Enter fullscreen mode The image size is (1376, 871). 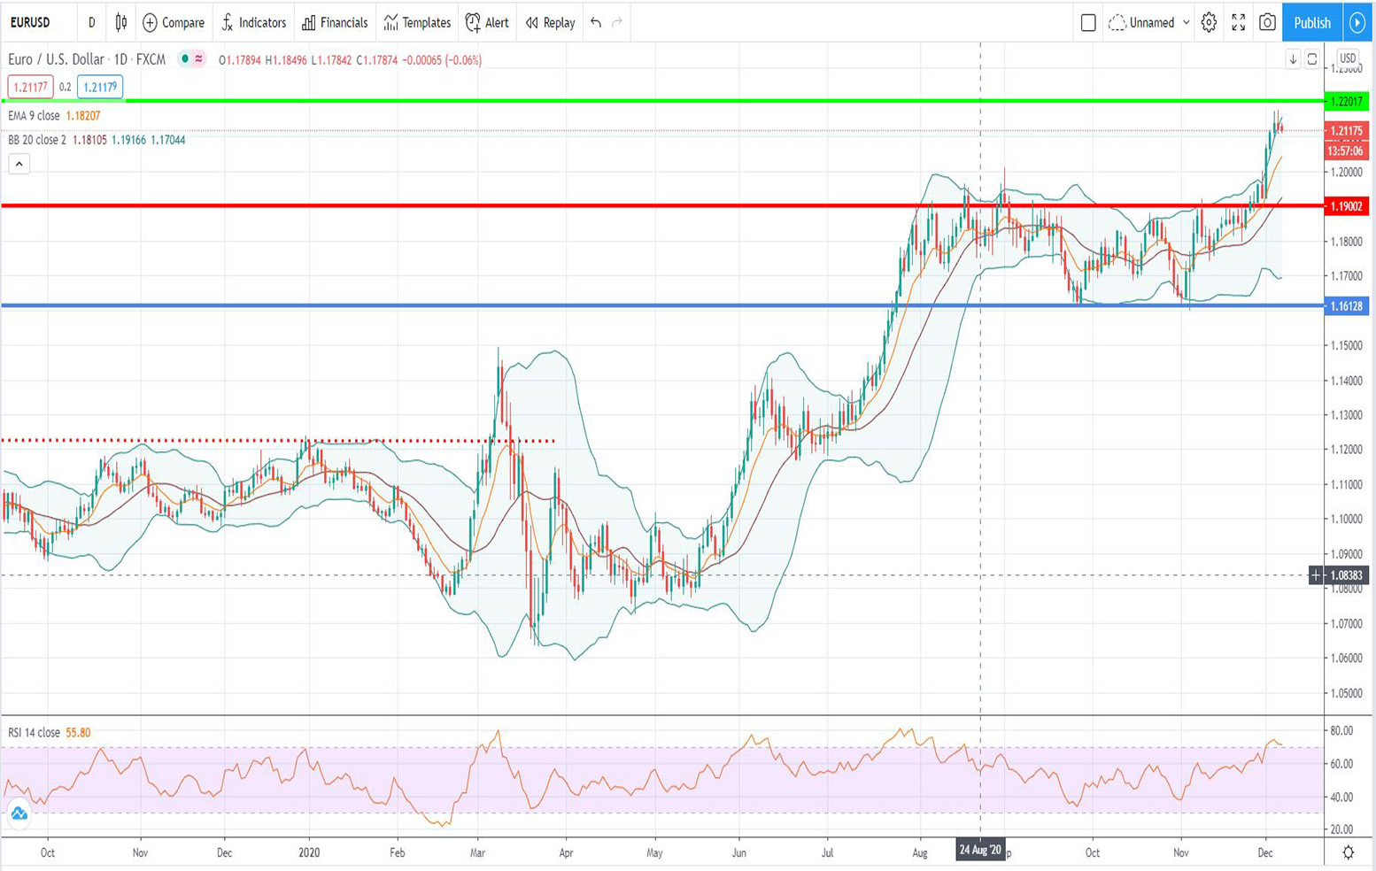(1238, 23)
